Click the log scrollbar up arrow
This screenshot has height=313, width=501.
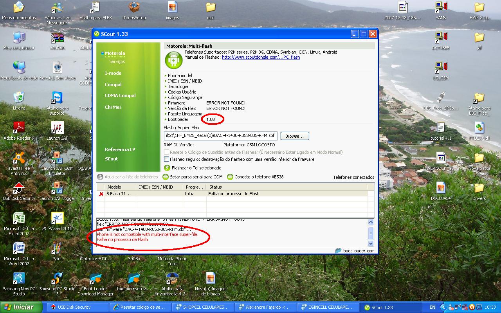(371, 222)
